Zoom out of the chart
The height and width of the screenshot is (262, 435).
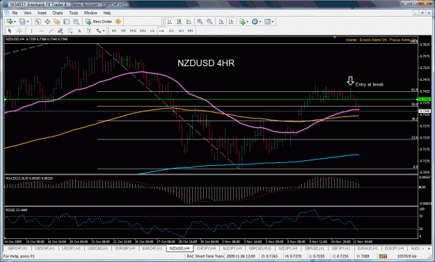click(209, 22)
